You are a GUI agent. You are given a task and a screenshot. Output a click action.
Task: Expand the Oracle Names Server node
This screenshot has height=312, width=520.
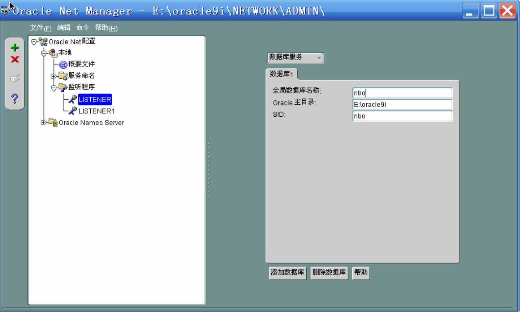[44, 123]
